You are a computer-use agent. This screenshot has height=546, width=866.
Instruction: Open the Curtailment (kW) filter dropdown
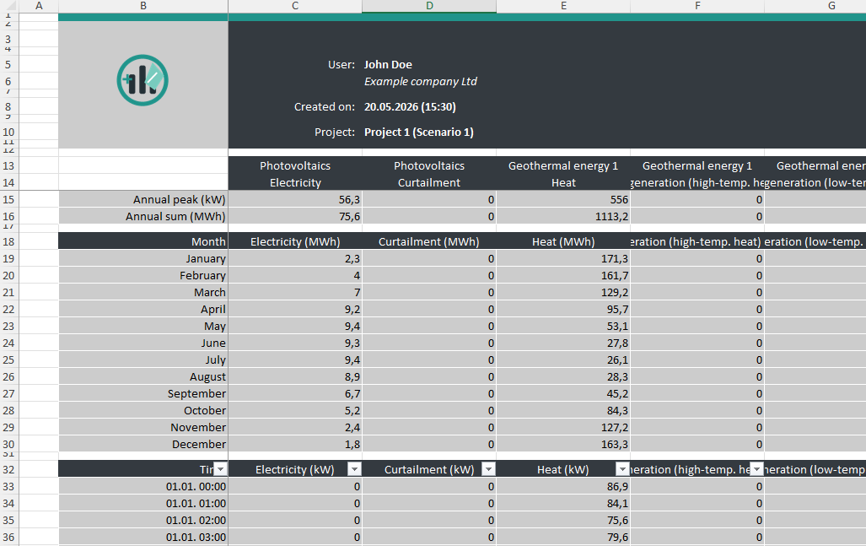(489, 469)
